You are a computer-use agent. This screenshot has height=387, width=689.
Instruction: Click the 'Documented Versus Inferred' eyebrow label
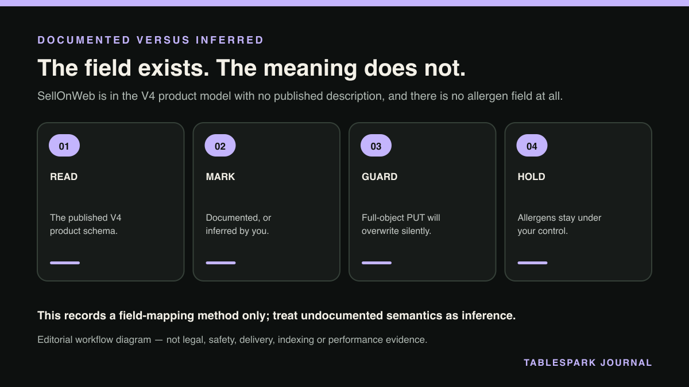pyautogui.click(x=150, y=40)
